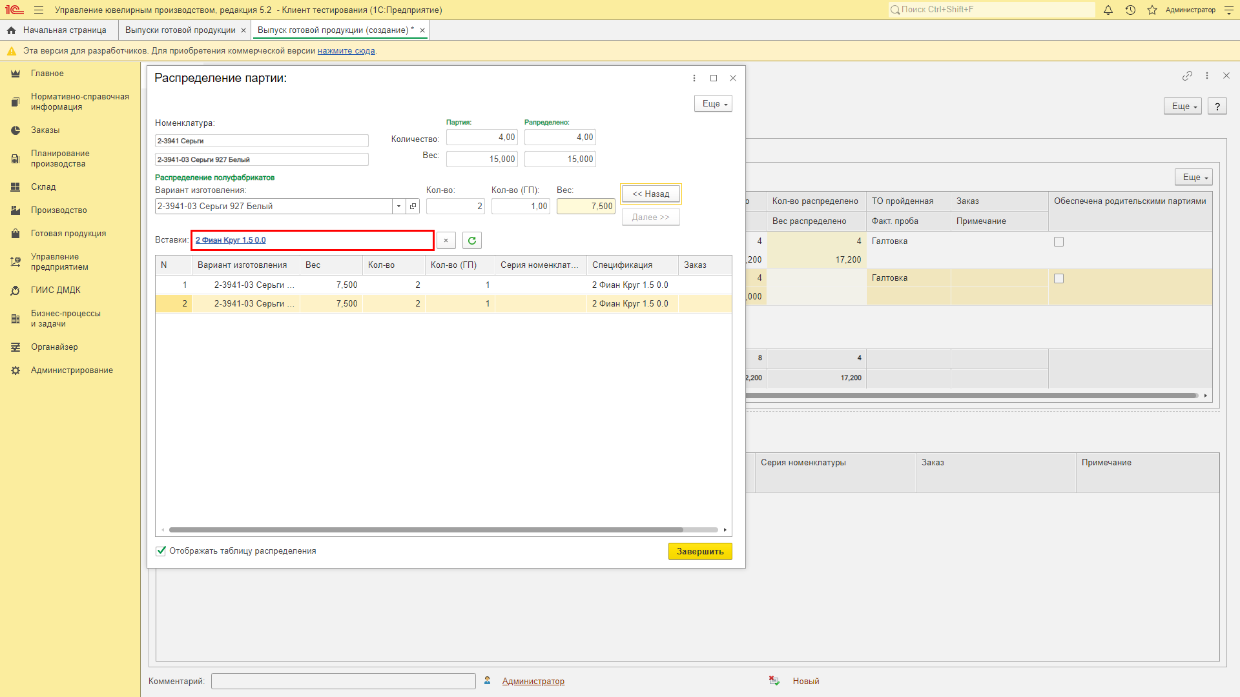Image resolution: width=1240 pixels, height=697 pixels.
Task: Open Готовая продукция section
Action: point(70,234)
